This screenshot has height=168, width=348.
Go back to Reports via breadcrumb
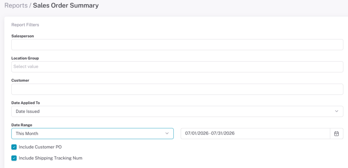[16, 5]
